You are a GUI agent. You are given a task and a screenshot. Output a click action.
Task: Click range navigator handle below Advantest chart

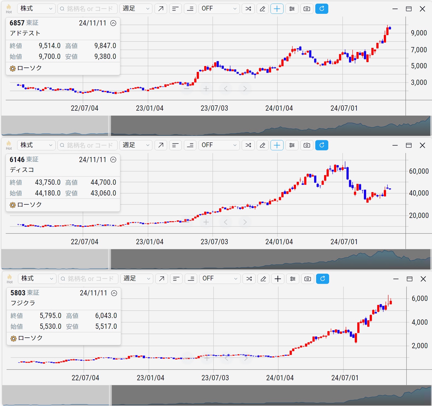coord(110,126)
